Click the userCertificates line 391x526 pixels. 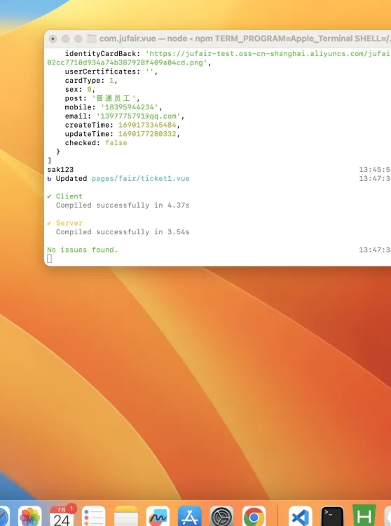click(x=111, y=72)
